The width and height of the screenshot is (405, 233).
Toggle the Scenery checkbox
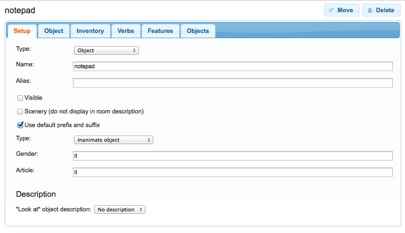20,112
